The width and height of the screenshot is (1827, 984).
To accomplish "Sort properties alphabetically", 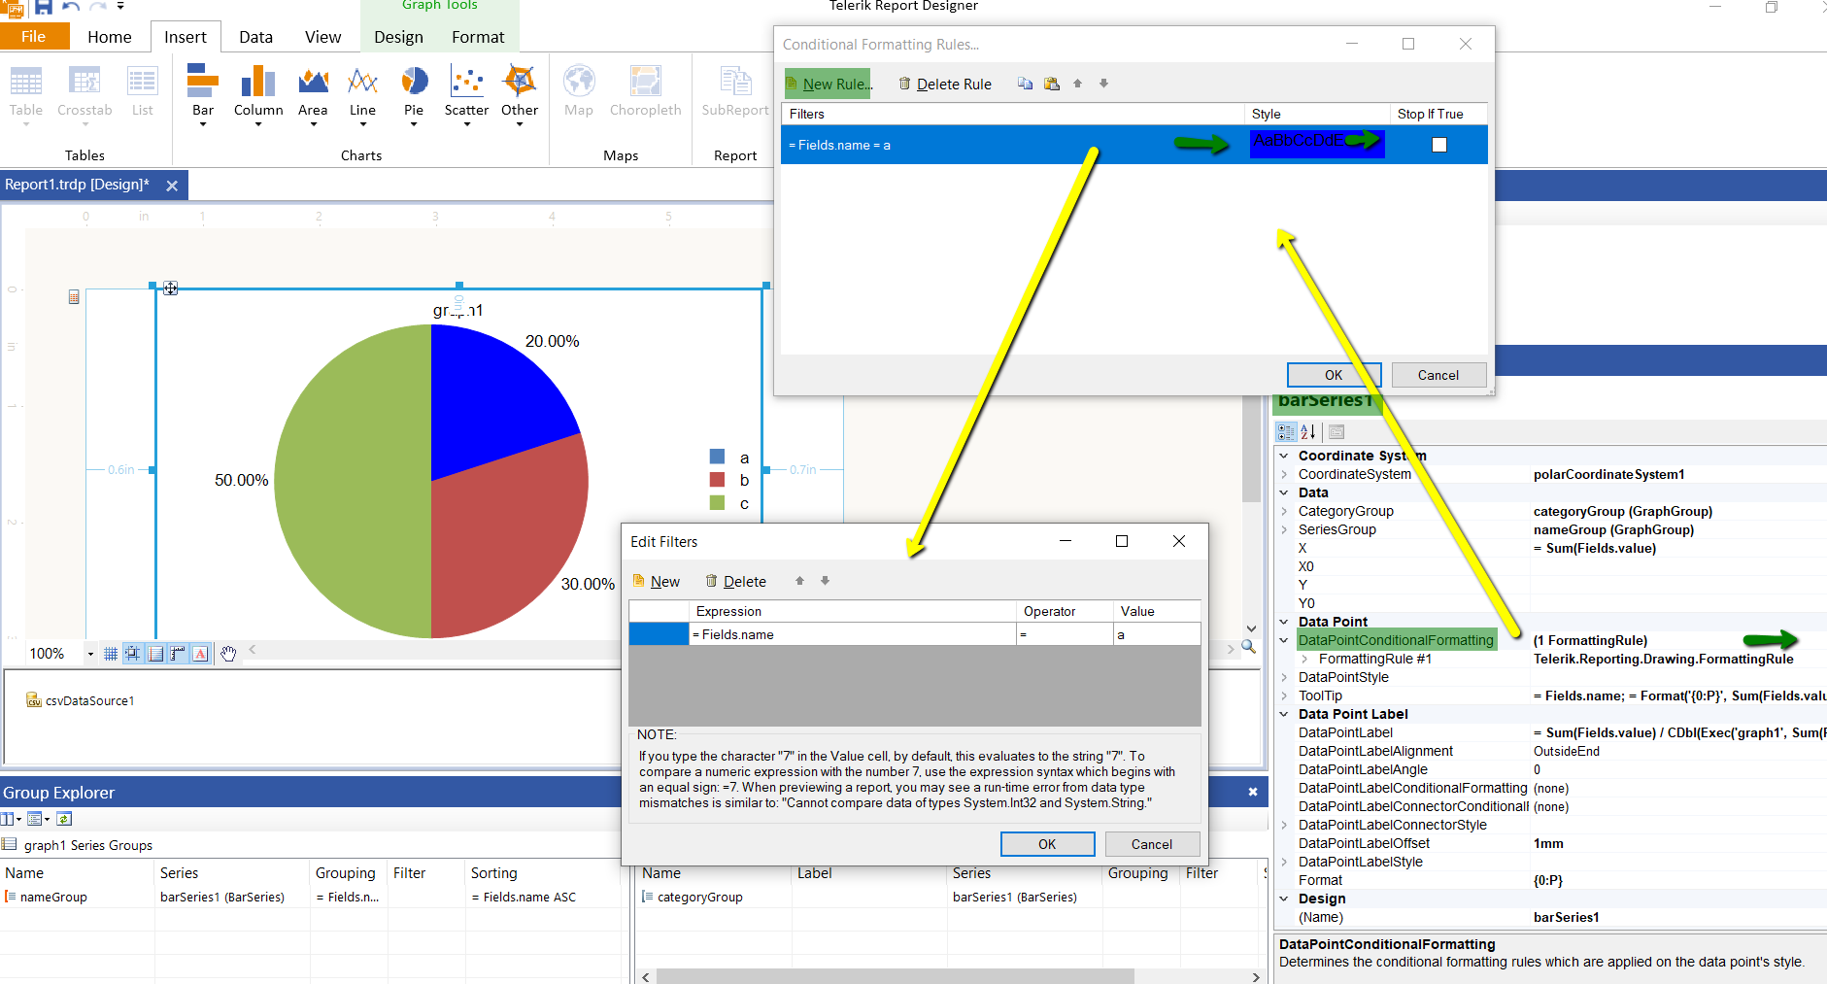I will [x=1308, y=431].
